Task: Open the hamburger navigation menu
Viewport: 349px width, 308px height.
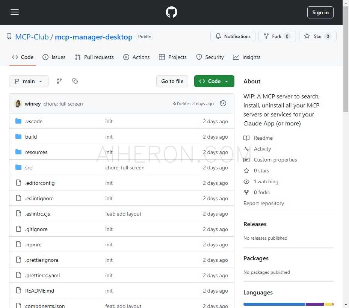Action: [x=15, y=12]
